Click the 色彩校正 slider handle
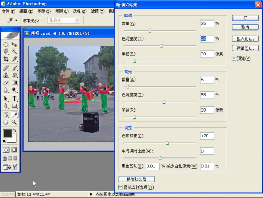 click(167, 143)
